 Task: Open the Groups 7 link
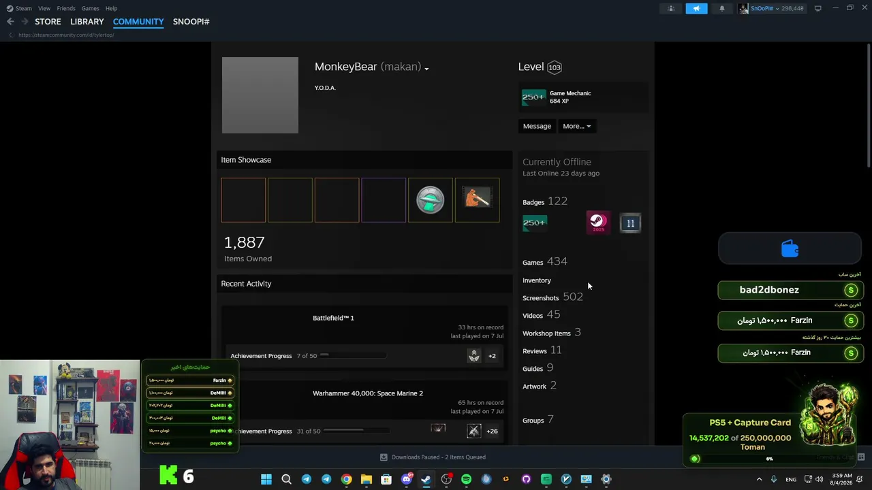538,420
